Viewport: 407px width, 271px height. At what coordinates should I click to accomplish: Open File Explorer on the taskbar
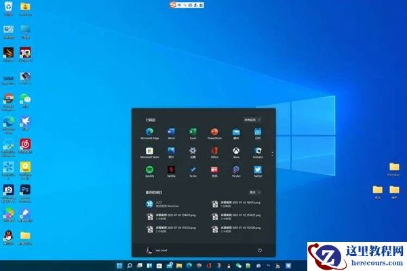point(179,266)
